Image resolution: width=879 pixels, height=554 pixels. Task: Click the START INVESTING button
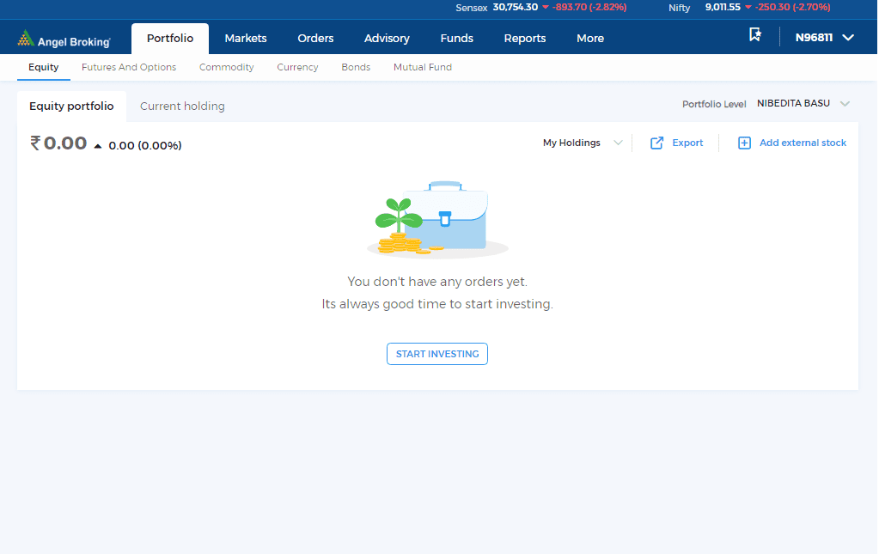[x=437, y=354]
